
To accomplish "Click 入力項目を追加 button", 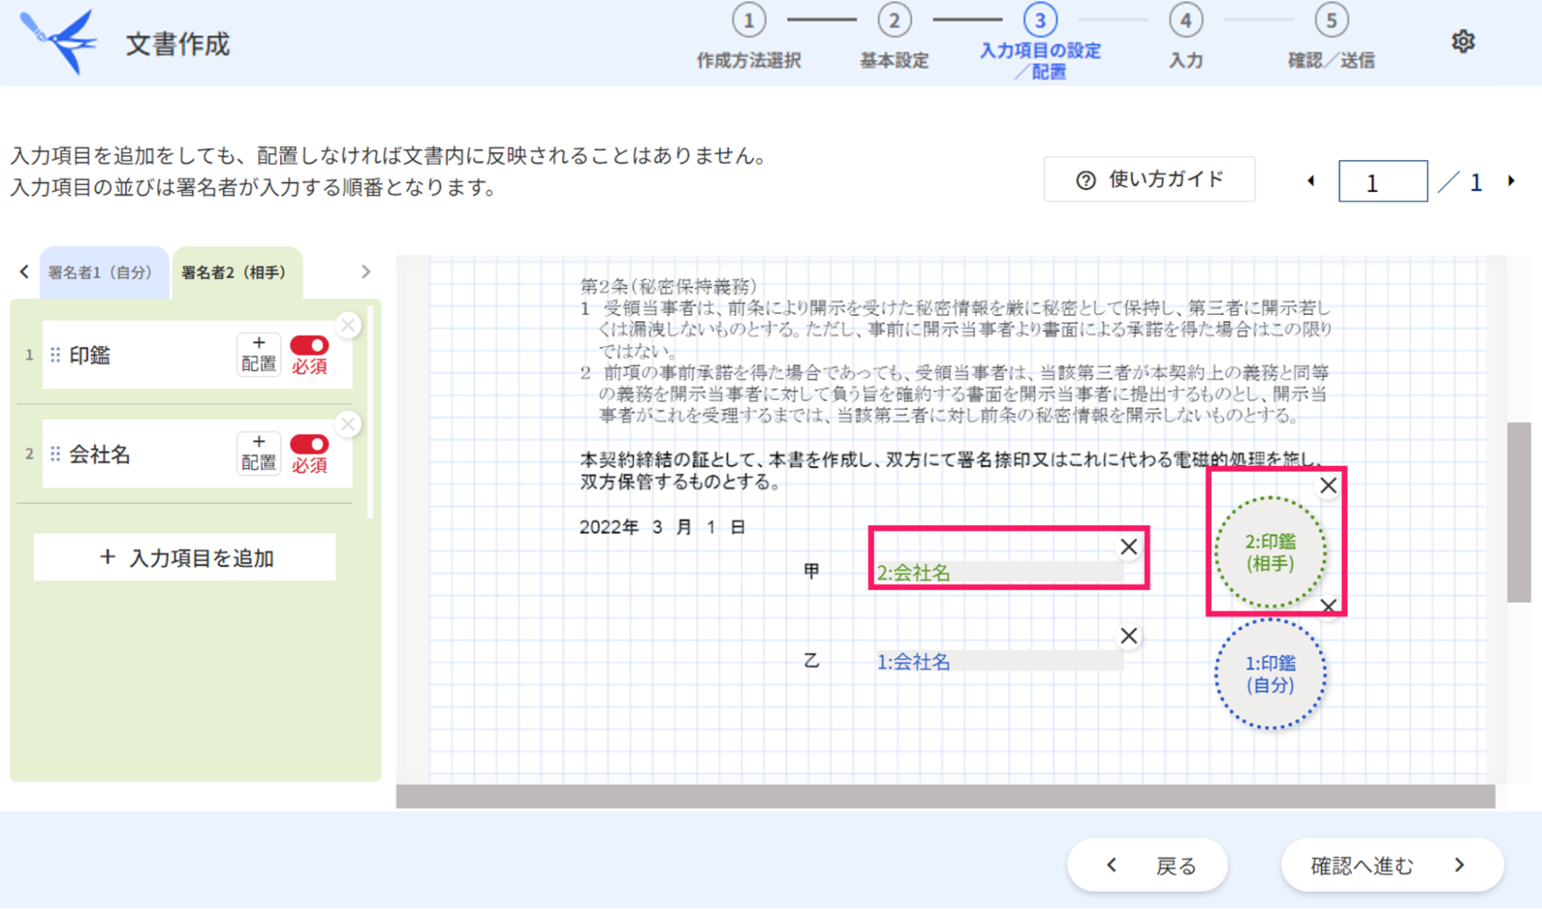I will [184, 557].
